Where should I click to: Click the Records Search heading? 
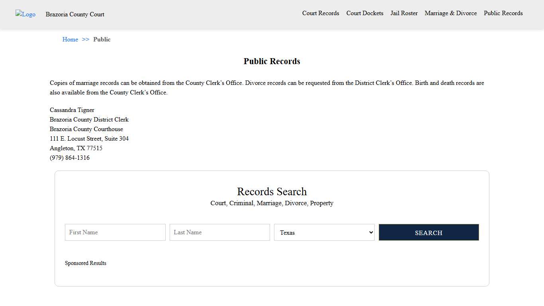(x=272, y=192)
